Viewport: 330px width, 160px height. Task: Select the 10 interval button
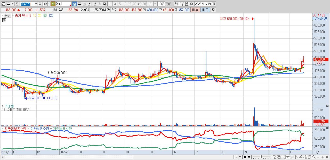coord(125,4)
